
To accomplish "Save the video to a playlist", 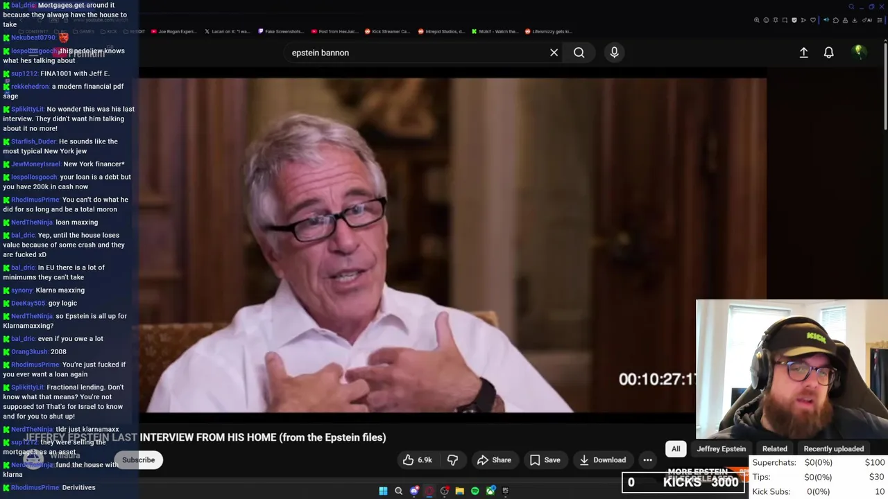I will pyautogui.click(x=545, y=460).
